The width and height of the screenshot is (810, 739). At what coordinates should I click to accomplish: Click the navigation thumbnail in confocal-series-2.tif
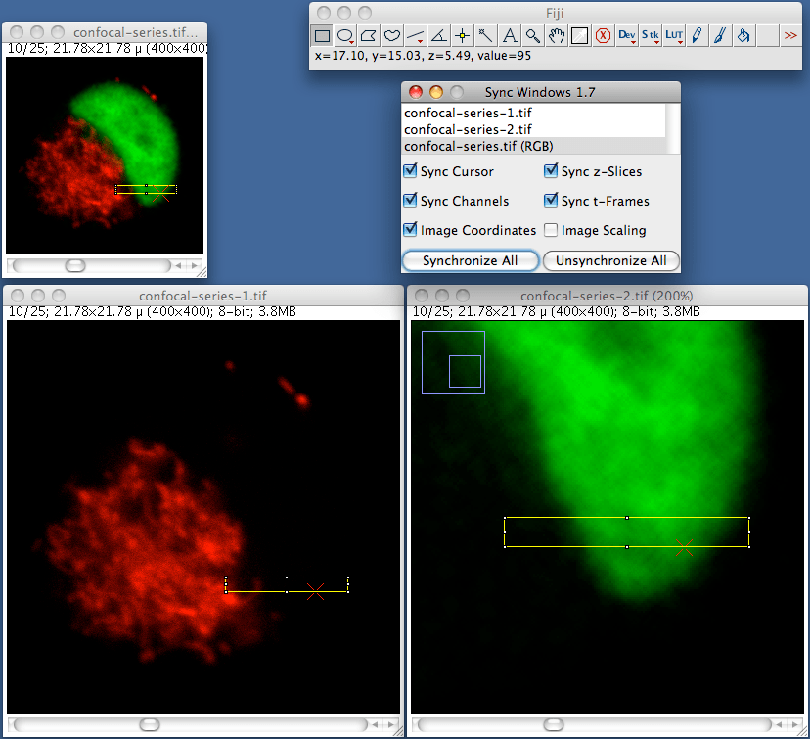coord(452,362)
